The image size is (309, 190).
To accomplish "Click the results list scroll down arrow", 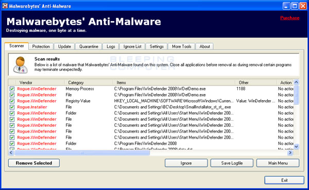I will tap(296, 146).
